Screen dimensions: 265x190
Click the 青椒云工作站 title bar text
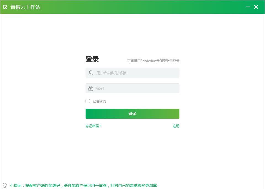(x=25, y=7)
